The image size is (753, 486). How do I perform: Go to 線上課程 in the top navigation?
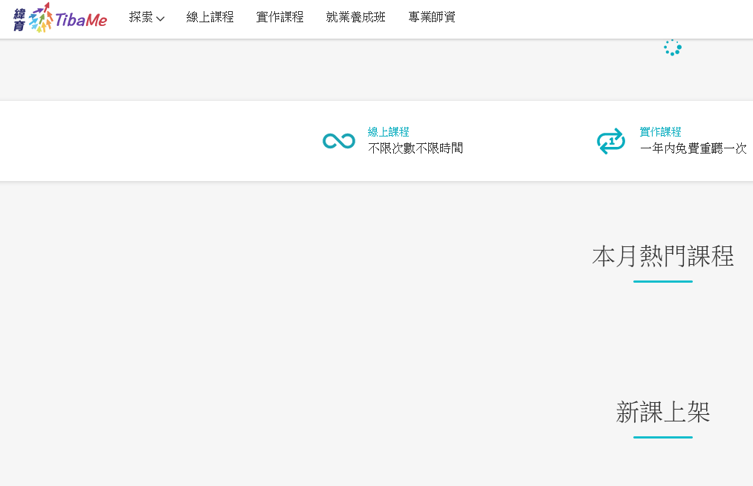pyautogui.click(x=210, y=17)
